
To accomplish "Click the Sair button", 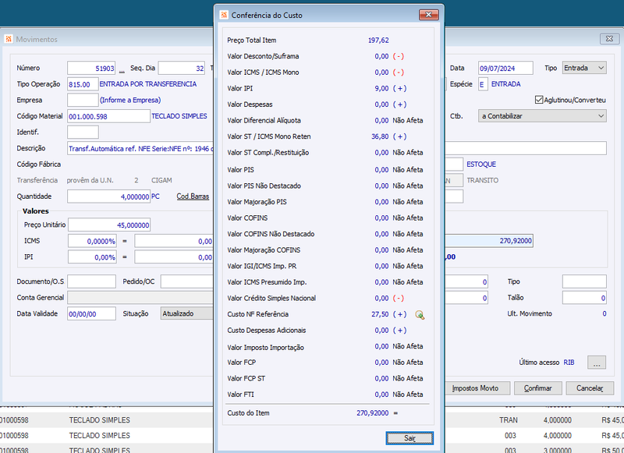I will 409,438.
